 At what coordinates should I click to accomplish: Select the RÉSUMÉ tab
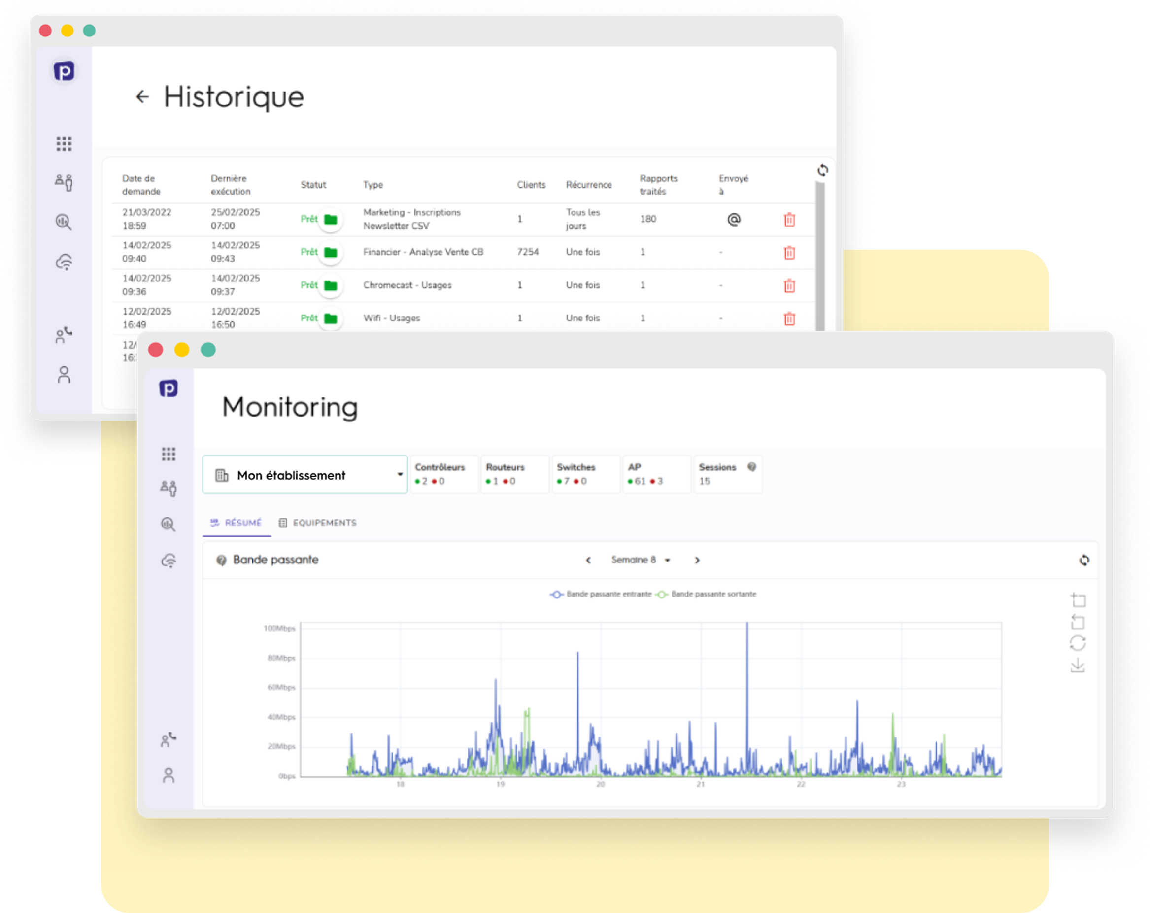[x=237, y=523]
